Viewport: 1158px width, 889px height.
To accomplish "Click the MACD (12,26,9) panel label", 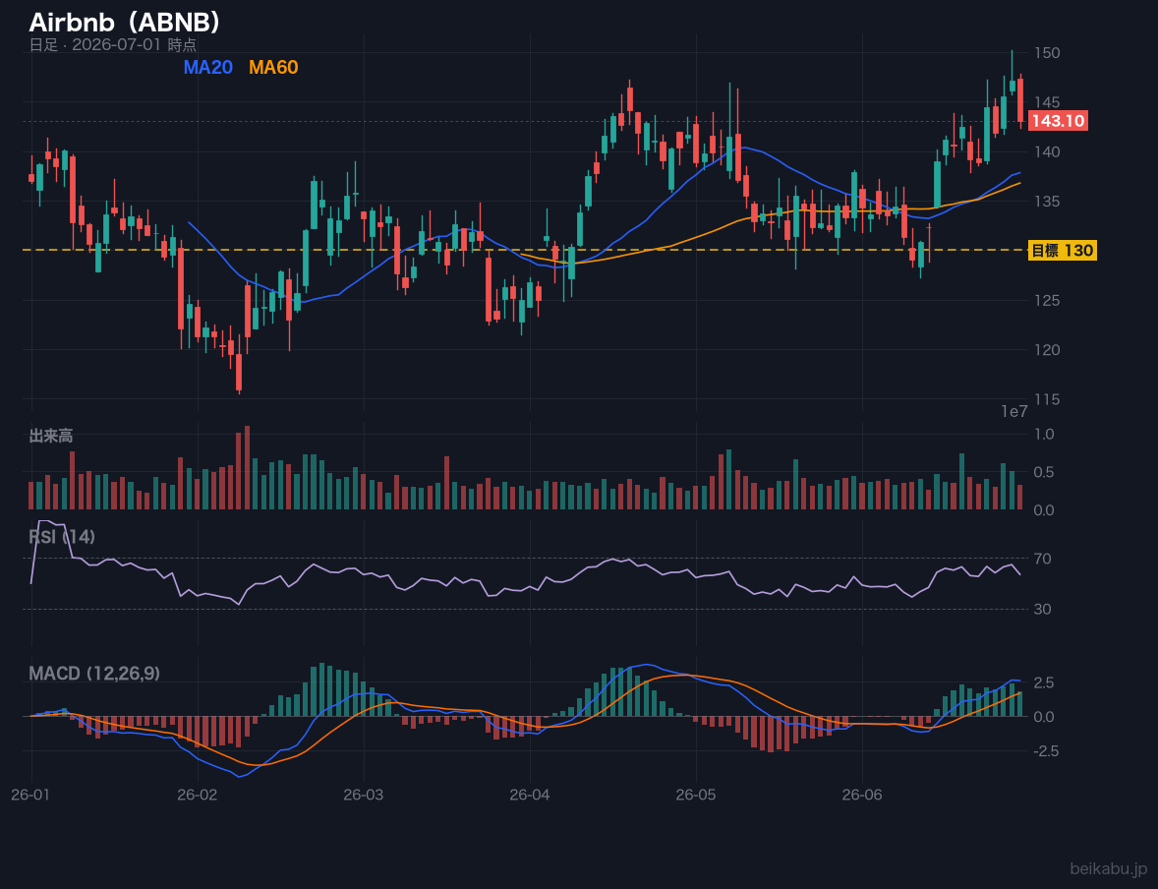I will (x=94, y=674).
